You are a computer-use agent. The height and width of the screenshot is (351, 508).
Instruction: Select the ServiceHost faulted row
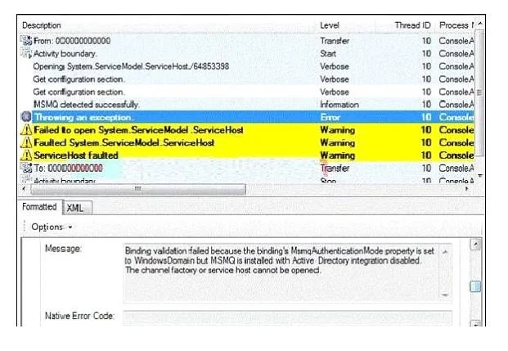pyautogui.click(x=248, y=155)
